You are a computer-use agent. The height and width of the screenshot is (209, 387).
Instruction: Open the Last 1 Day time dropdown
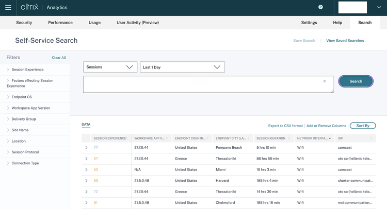(x=182, y=67)
